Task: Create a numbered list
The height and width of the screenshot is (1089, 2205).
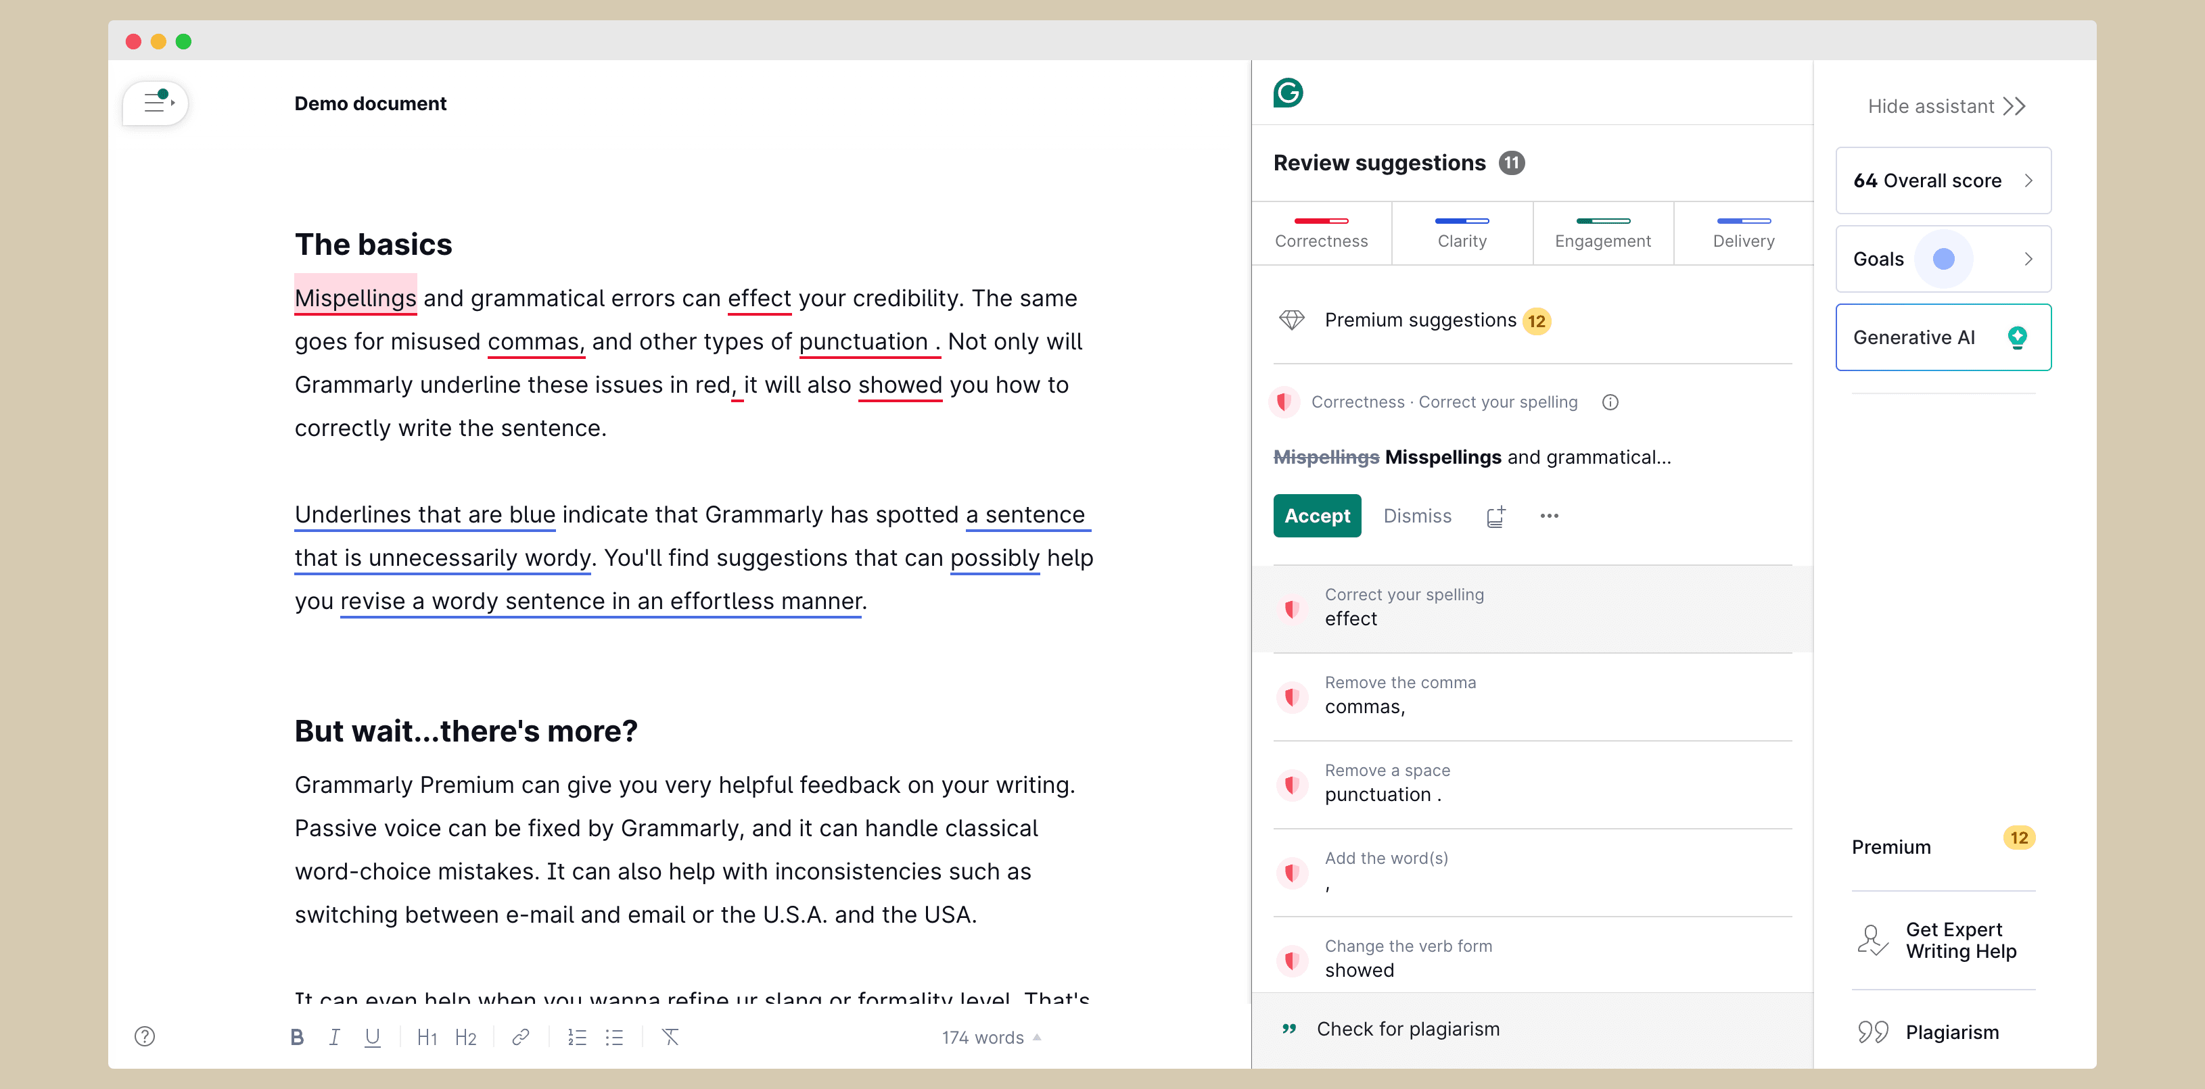Action: point(577,1037)
